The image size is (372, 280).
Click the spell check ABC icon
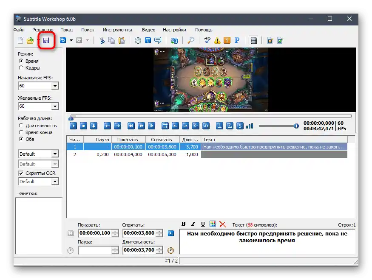tap(207, 41)
